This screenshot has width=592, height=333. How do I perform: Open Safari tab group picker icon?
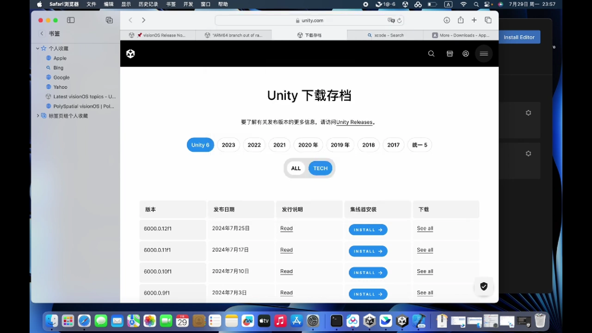coord(109,20)
